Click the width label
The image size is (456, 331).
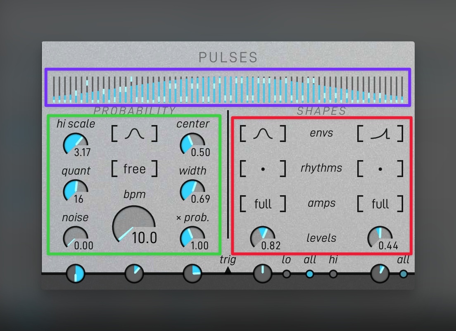[193, 170]
